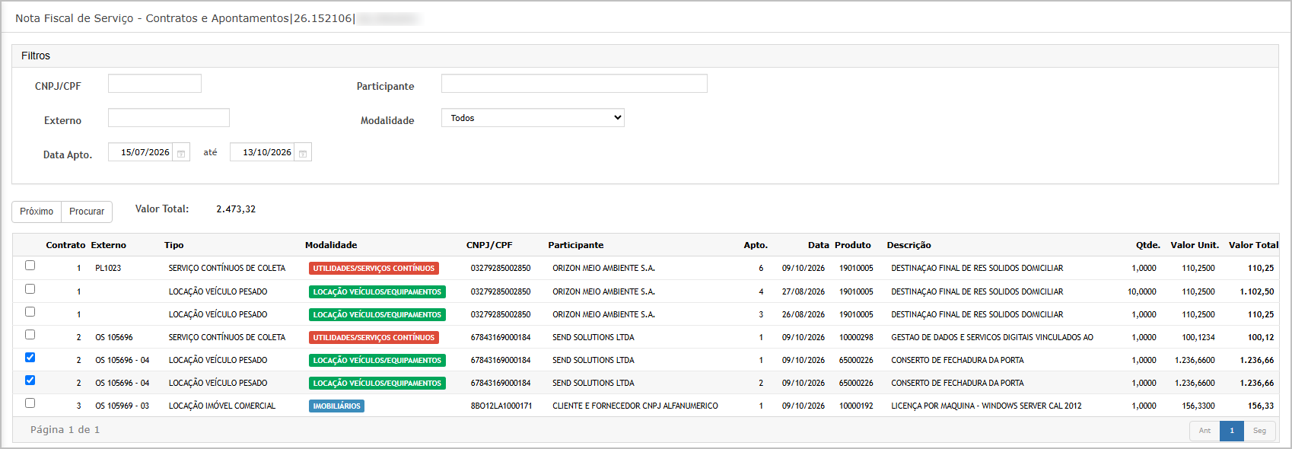Uncheck the OS 105696 - 04 row with Apto. 1
The image size is (1292, 449).
click(x=30, y=358)
